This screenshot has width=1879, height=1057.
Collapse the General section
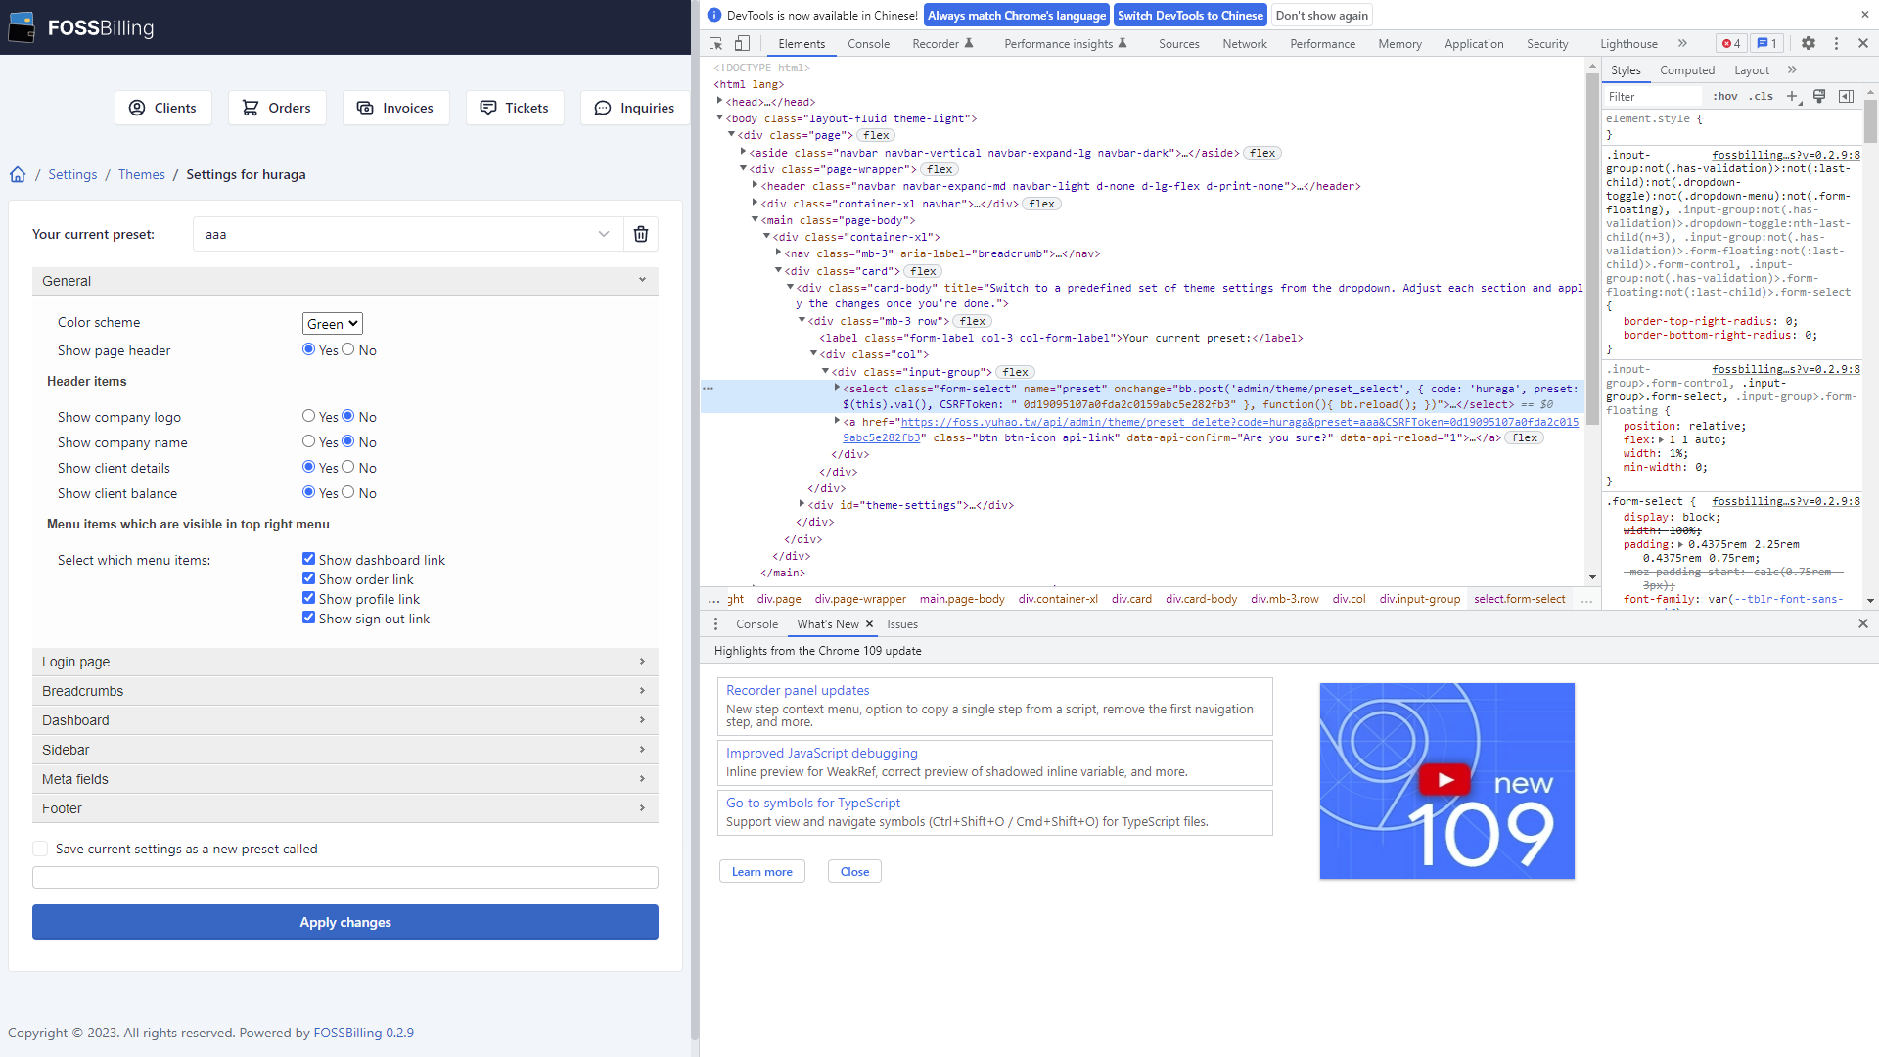(x=642, y=281)
